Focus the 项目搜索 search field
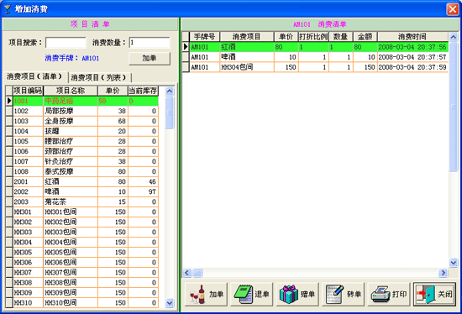The image size is (462, 314). click(x=66, y=43)
